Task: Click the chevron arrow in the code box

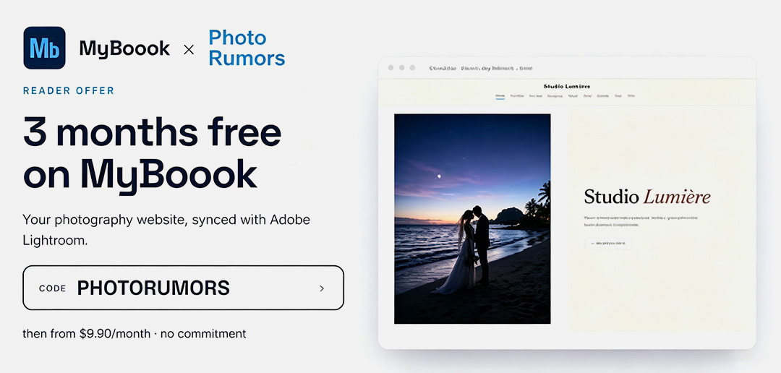Action: (322, 288)
